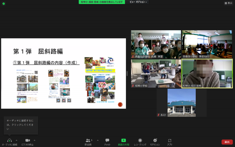Open the participants panel
Viewport: 235px width, 147px height.
[89, 140]
